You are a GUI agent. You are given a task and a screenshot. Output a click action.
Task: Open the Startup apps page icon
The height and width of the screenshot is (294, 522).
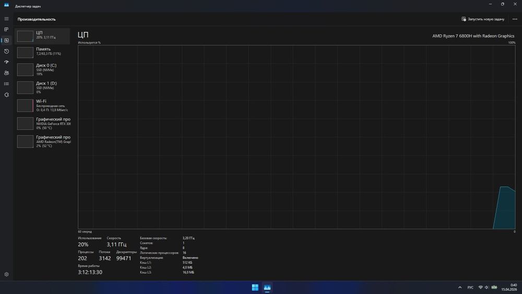click(x=6, y=62)
